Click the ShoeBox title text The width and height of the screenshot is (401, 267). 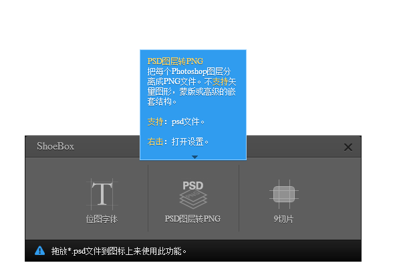click(x=55, y=147)
